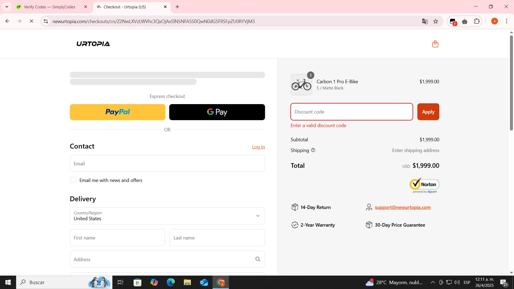Click the ESP language indicator
514x289 pixels.
pyautogui.click(x=467, y=282)
